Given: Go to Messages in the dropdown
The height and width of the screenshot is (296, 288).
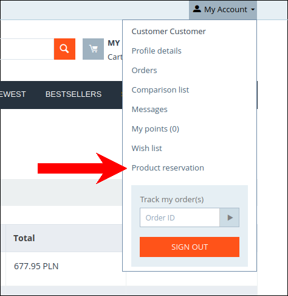Looking at the screenshot, I should [149, 110].
